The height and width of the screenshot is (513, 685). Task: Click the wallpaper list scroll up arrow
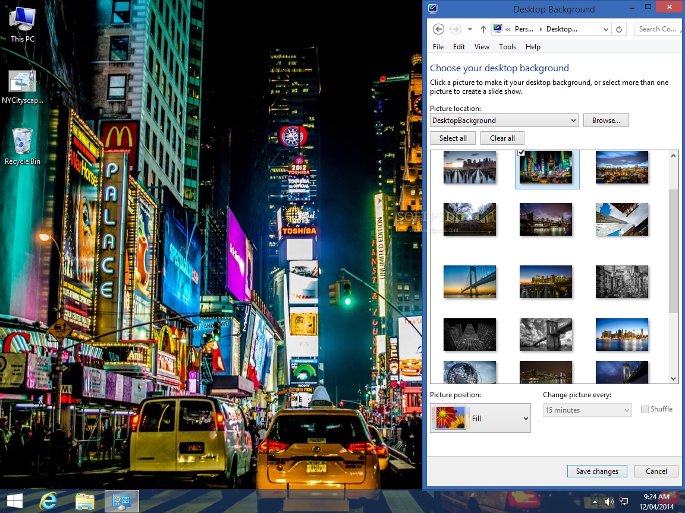point(673,156)
